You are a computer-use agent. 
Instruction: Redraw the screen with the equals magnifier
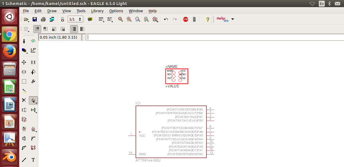click(146, 19)
